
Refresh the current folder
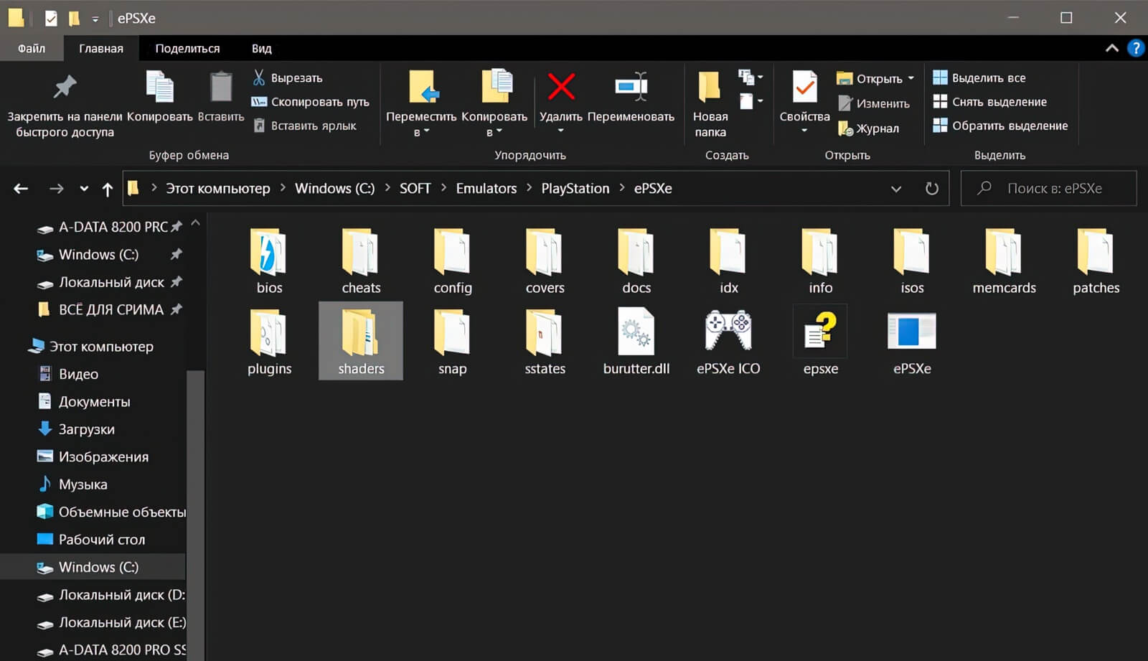(931, 189)
